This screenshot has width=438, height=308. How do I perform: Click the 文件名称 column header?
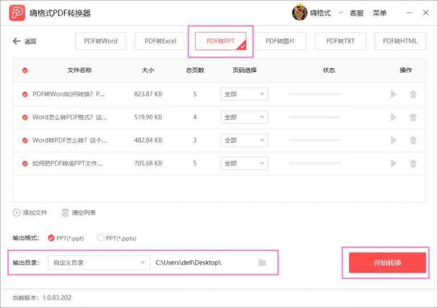coord(79,70)
